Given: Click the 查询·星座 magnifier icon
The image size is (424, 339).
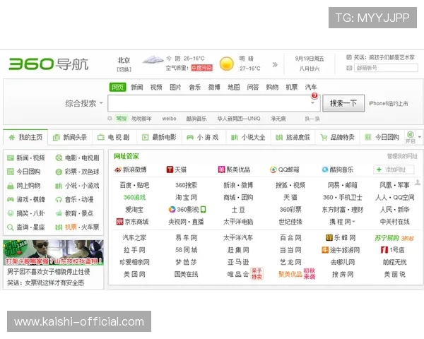Looking at the screenshot, I should tap(11, 227).
